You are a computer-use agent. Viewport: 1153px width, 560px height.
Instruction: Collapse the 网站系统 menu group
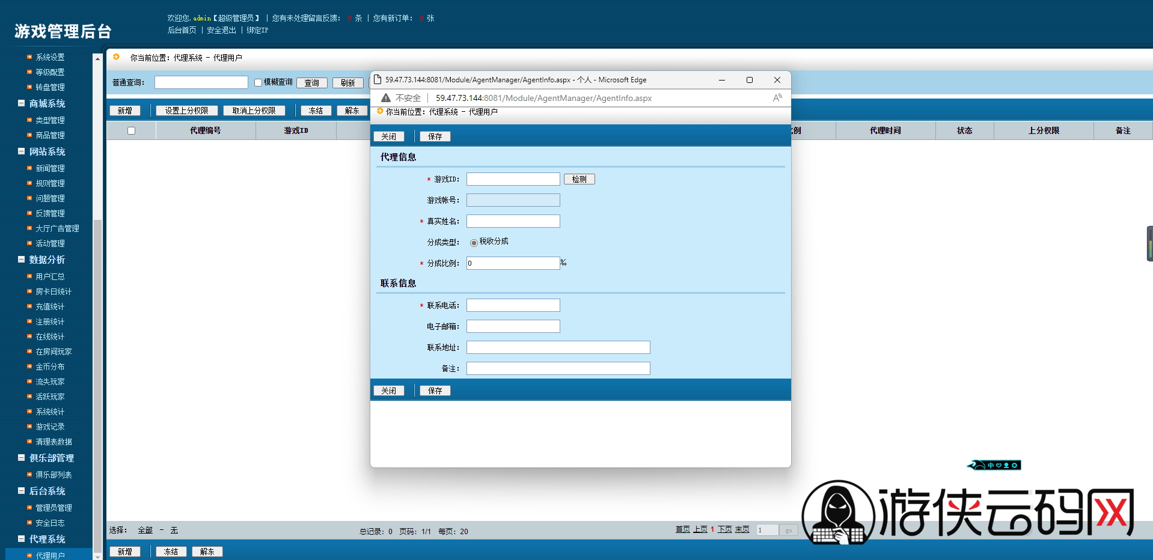(21, 151)
